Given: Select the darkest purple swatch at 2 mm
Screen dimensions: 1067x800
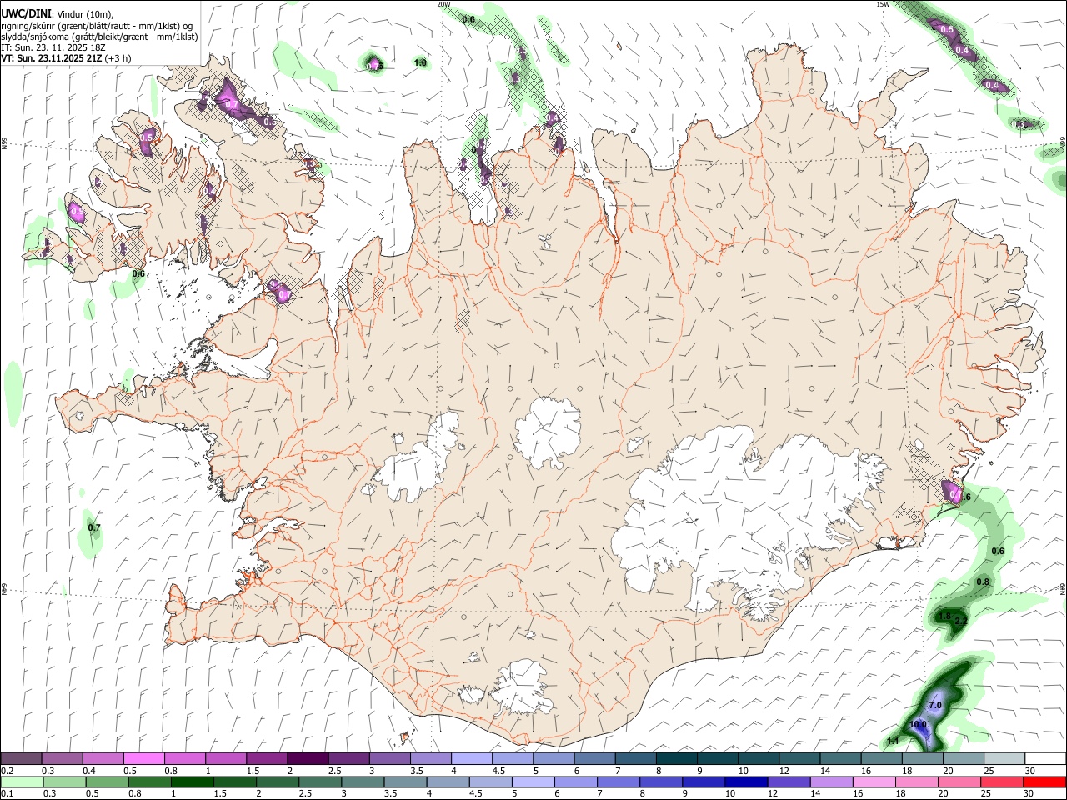Looking at the screenshot, I should 308,758.
